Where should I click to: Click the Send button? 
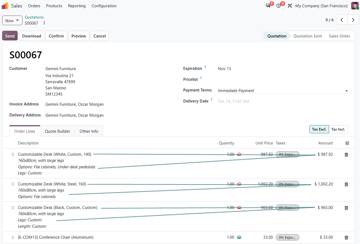[x=10, y=36]
